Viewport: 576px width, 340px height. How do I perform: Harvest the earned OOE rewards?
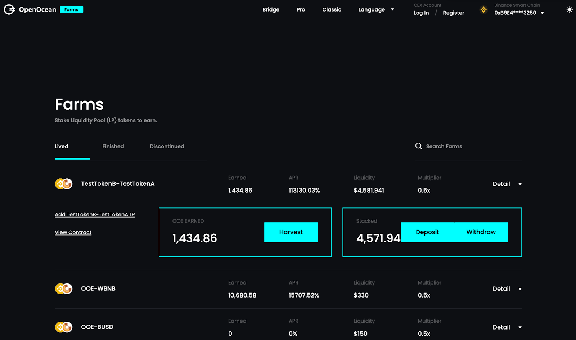tap(291, 232)
